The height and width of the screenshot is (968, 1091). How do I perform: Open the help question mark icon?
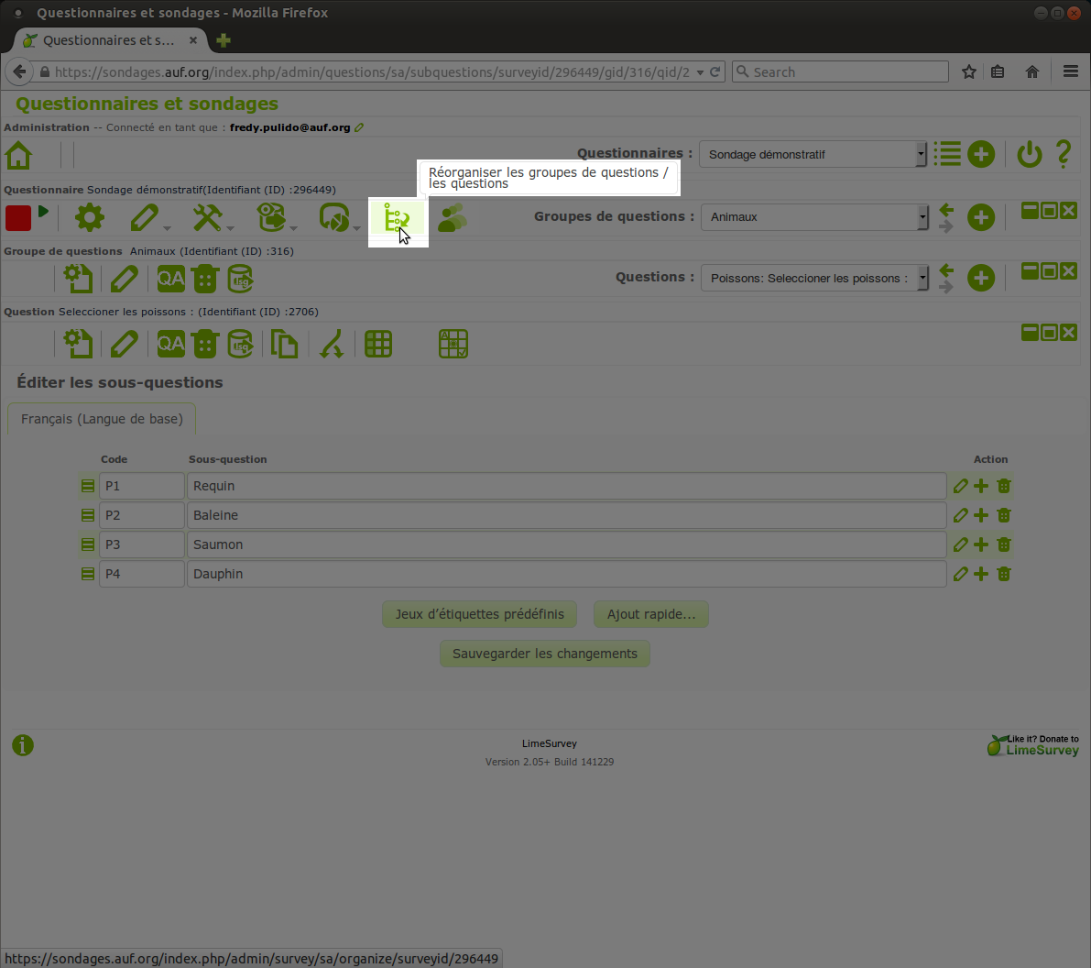click(x=1064, y=154)
